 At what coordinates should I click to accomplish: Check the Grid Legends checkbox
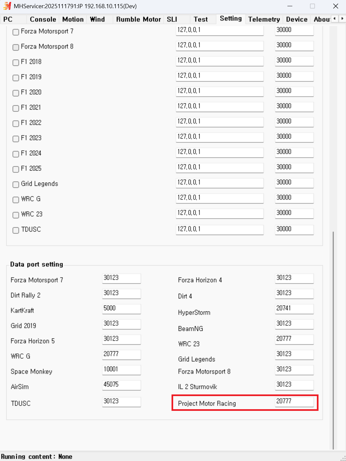point(16,185)
